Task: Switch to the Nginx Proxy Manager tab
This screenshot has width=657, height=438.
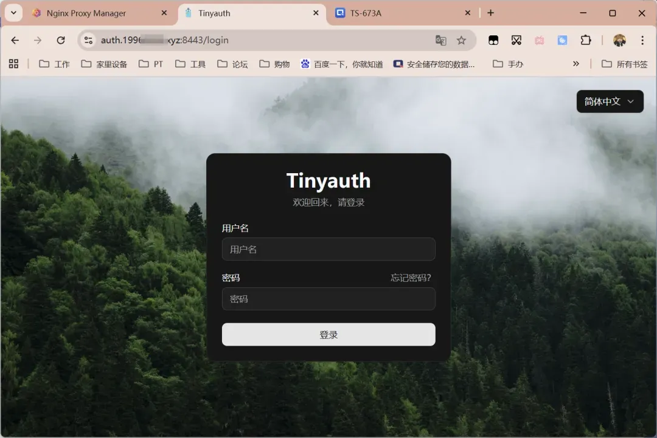Action: point(99,13)
